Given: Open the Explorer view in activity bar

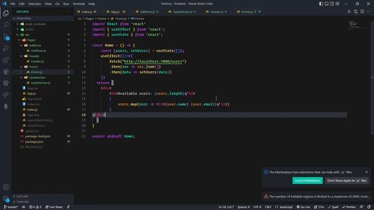Looking at the screenshot, I should (x=6, y=13).
